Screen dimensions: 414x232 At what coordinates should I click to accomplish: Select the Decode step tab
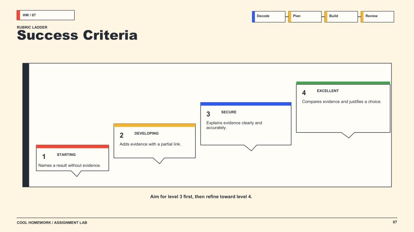268,17
